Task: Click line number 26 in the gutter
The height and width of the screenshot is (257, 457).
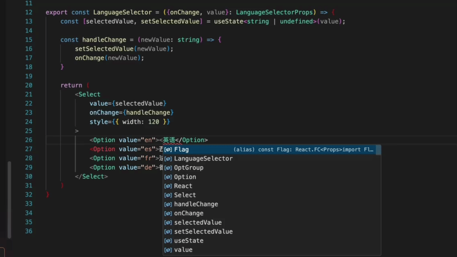Action: point(29,140)
